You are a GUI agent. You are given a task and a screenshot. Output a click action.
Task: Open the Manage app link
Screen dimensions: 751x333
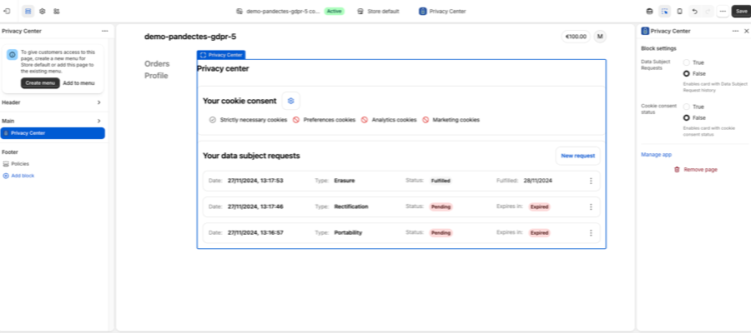[656, 155]
